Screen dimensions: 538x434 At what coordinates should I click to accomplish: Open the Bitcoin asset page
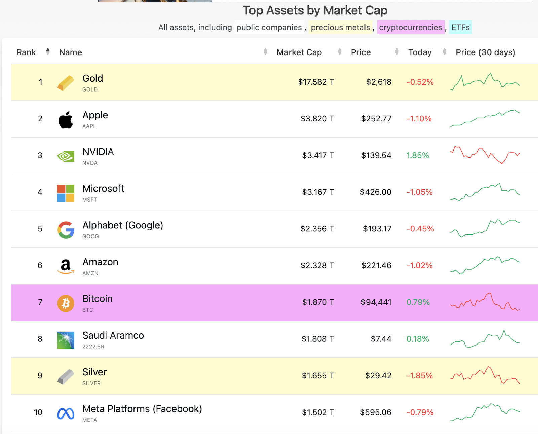98,299
